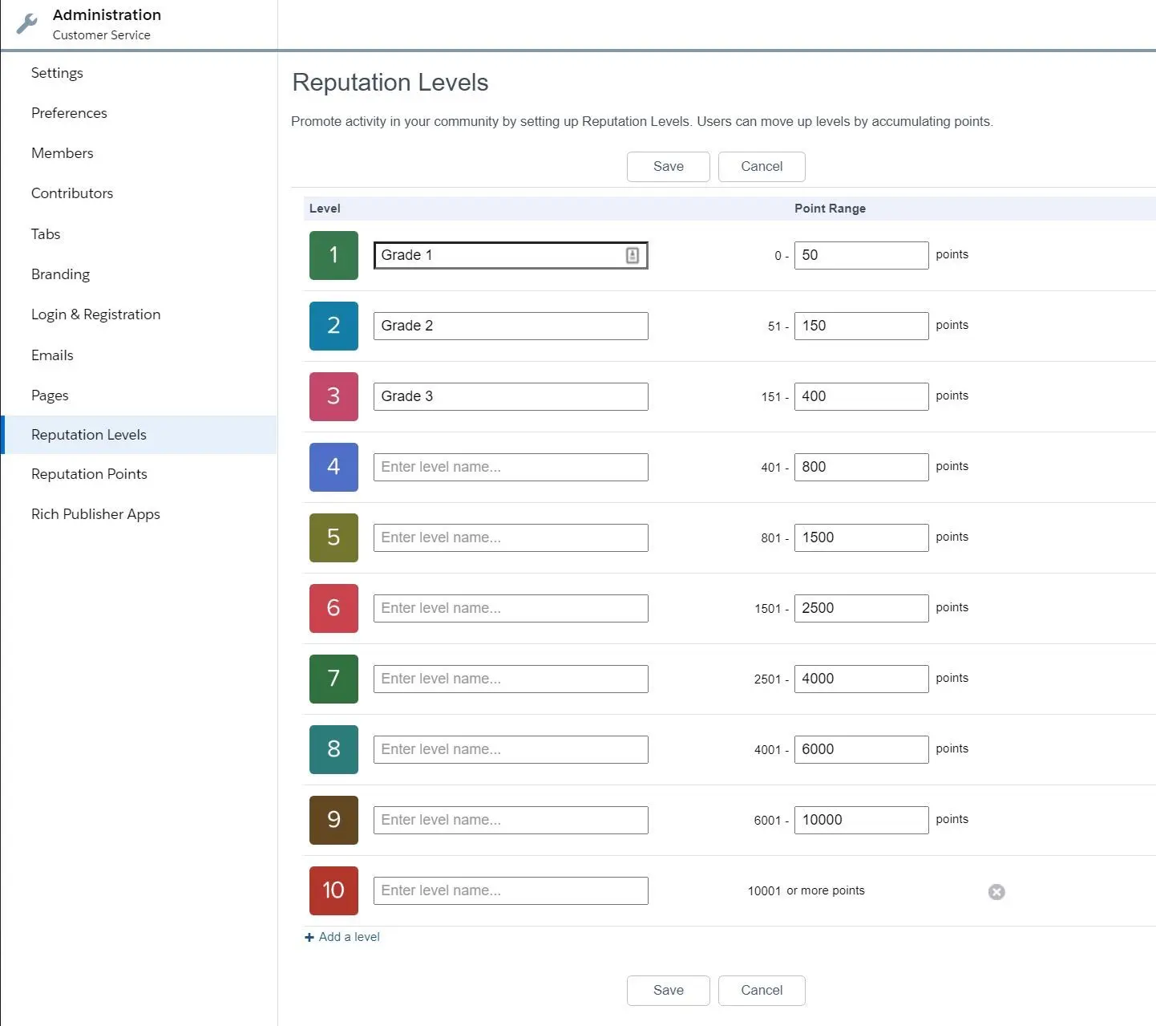This screenshot has height=1026, width=1156.
Task: Click the bottom Save button
Action: click(x=669, y=991)
